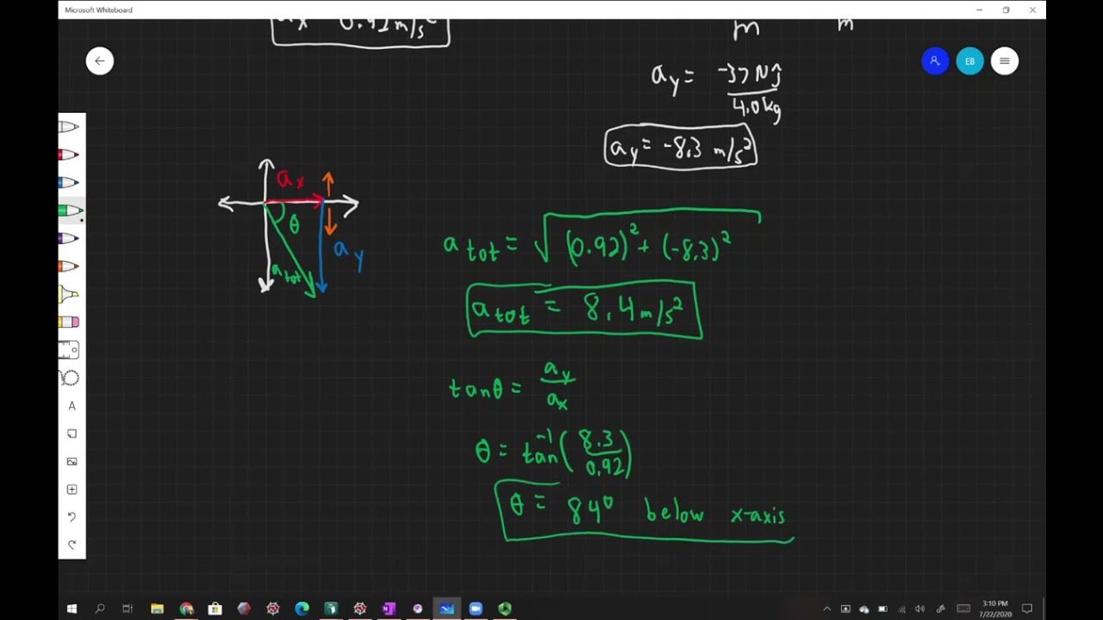This screenshot has width=1103, height=620.
Task: Toggle the ruler tool
Action: click(71, 350)
